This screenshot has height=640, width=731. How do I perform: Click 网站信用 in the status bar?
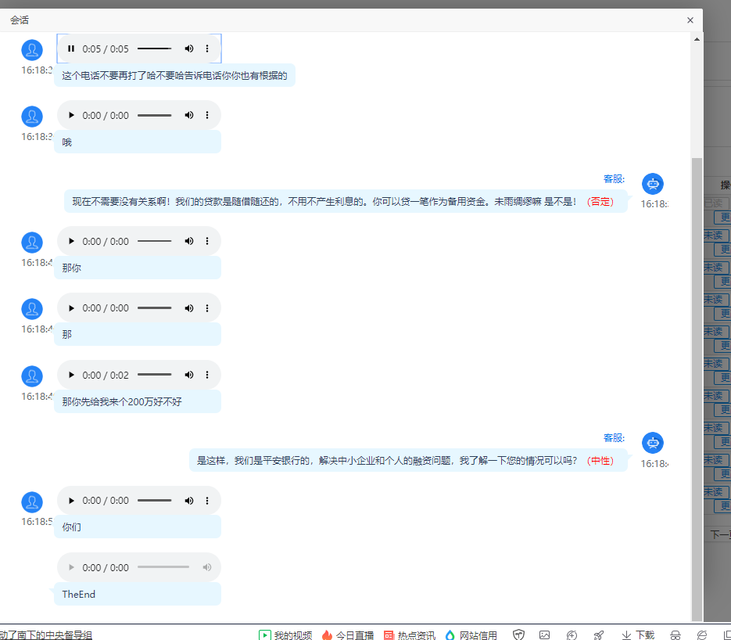(450, 635)
